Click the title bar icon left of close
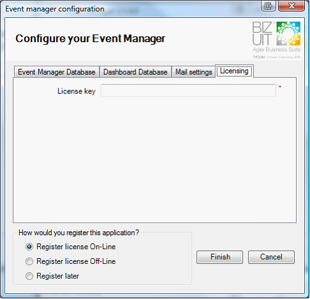This screenshot has height=299, width=310. tap(268, 6)
